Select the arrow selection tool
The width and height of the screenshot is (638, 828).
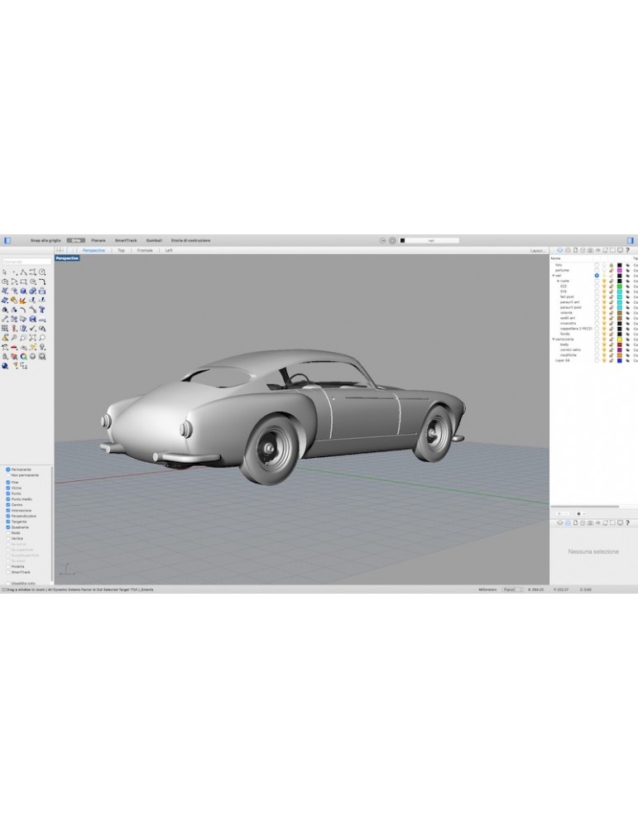pos(4,272)
